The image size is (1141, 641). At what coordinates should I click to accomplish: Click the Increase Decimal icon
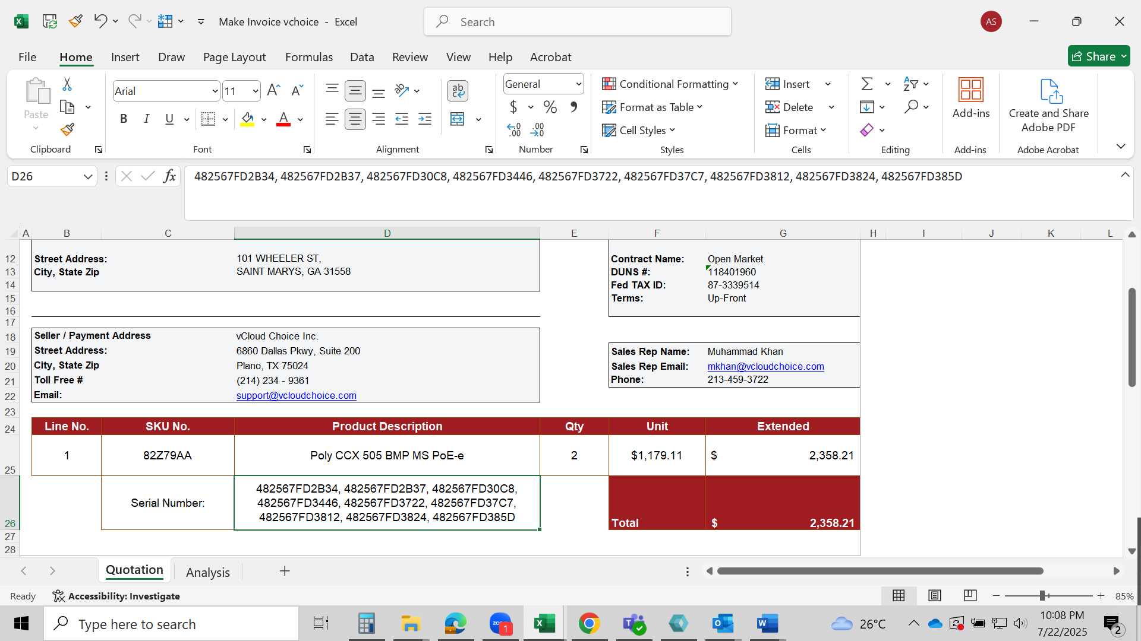(x=514, y=129)
